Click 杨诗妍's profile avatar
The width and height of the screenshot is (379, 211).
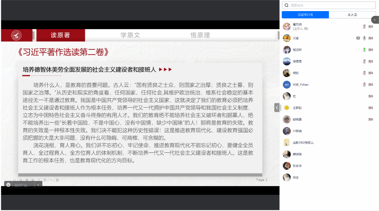287,50
